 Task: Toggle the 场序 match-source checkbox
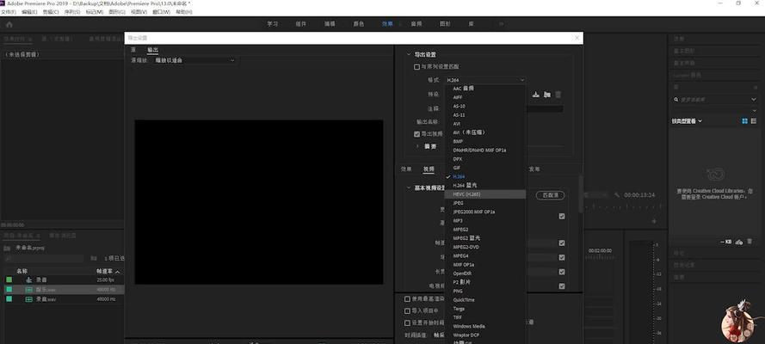click(x=562, y=257)
